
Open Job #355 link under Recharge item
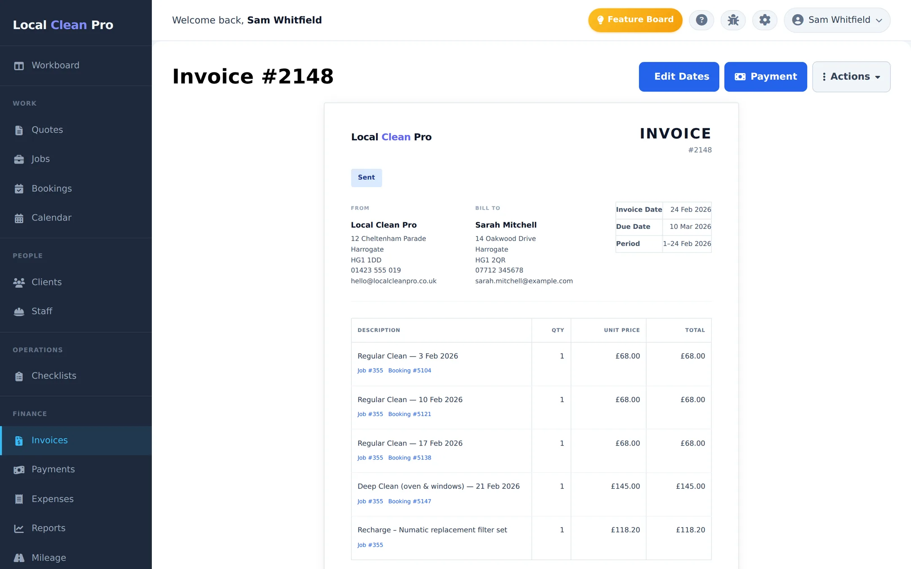(x=370, y=545)
